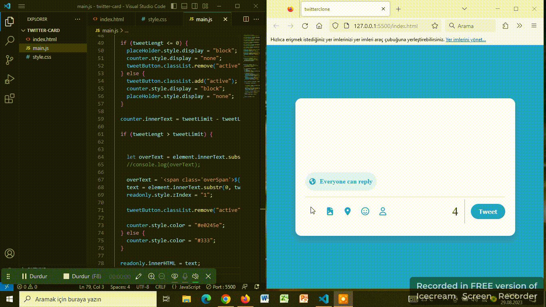This screenshot has height=307, width=546.
Task: Change the UTF-8 encoding setting
Action: 143,287
